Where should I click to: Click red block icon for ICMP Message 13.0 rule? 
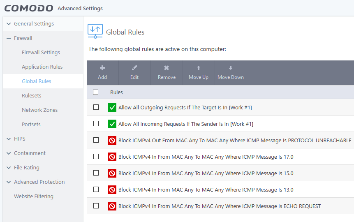(x=112, y=190)
